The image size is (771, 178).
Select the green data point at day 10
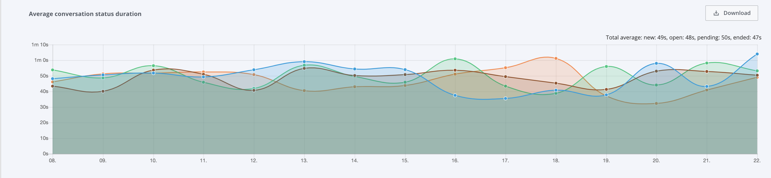pos(153,66)
